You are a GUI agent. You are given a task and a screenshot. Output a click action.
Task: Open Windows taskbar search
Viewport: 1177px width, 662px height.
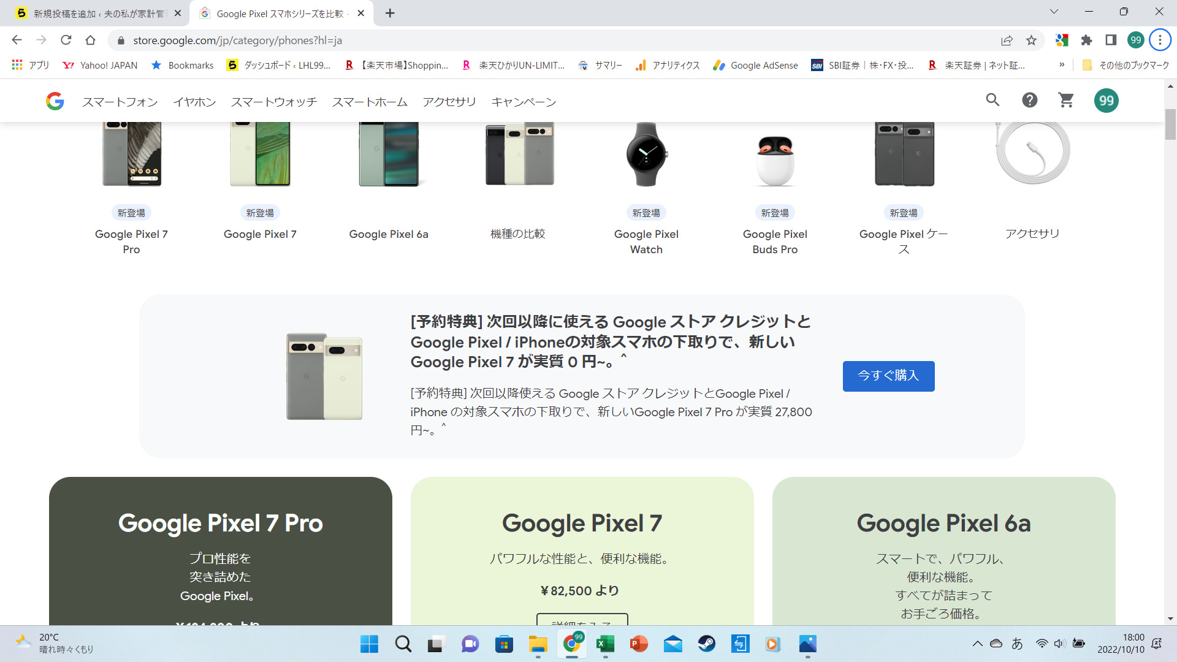coord(403,644)
